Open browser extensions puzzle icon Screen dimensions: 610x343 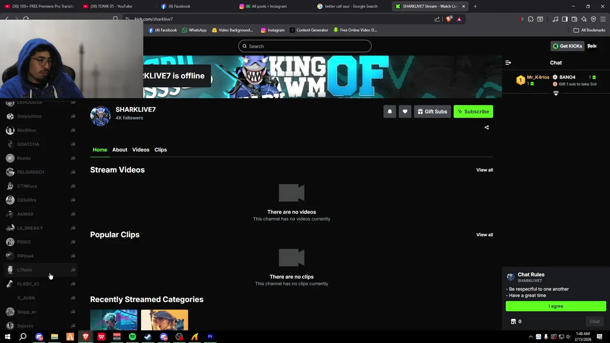(530, 19)
